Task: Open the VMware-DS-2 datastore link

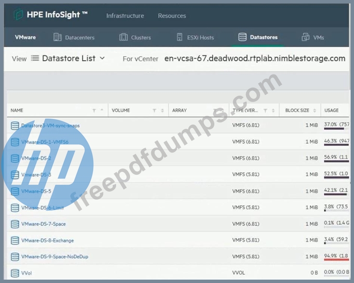Action: pyautogui.click(x=36, y=158)
